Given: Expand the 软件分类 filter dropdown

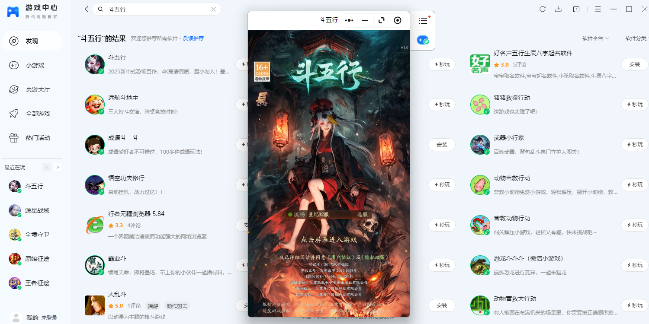Looking at the screenshot, I should pyautogui.click(x=637, y=38).
